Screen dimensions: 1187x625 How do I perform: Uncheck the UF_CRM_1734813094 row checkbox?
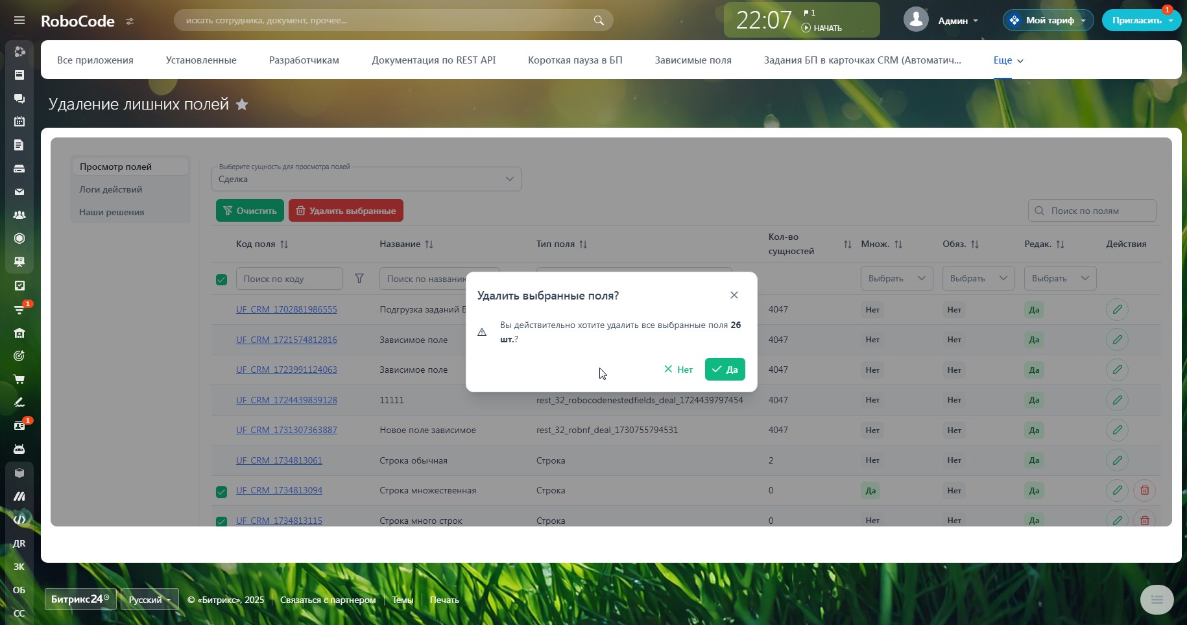pos(221,491)
